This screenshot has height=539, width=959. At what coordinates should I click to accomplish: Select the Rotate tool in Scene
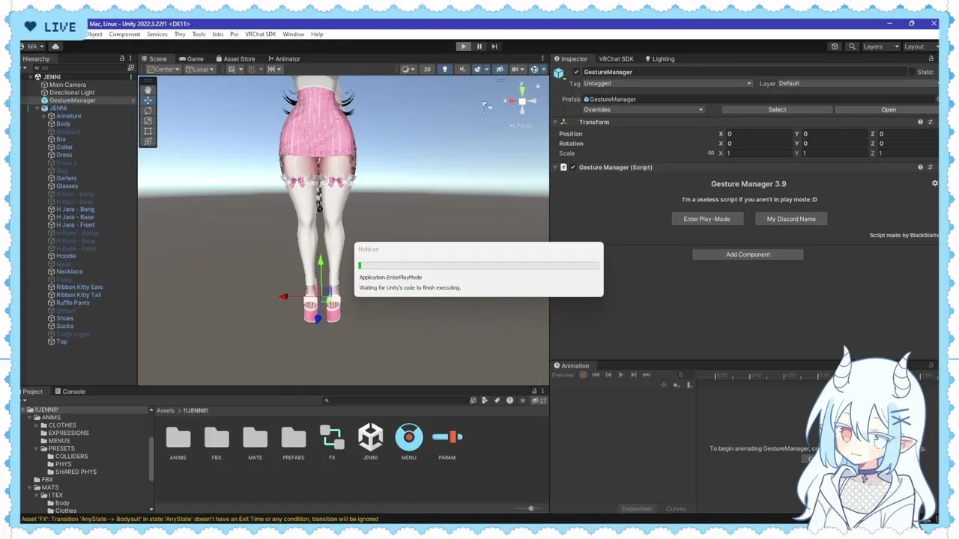tap(148, 111)
